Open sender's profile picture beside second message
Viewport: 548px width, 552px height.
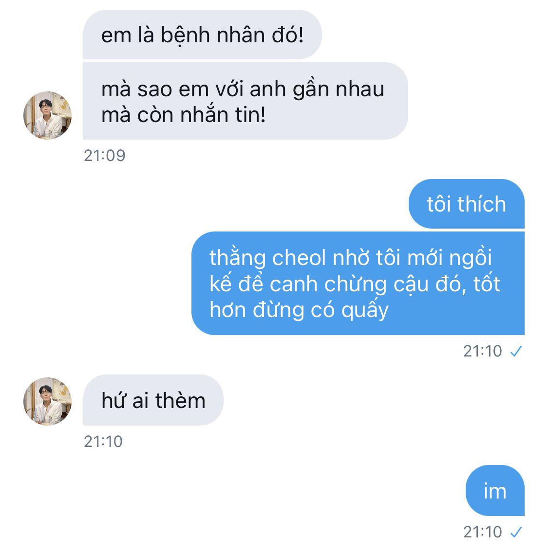[x=48, y=115]
